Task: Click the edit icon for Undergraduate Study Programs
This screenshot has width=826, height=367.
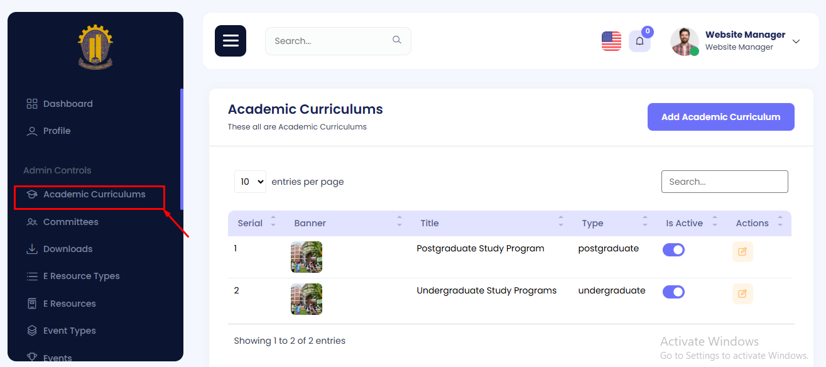Action: coord(742,293)
